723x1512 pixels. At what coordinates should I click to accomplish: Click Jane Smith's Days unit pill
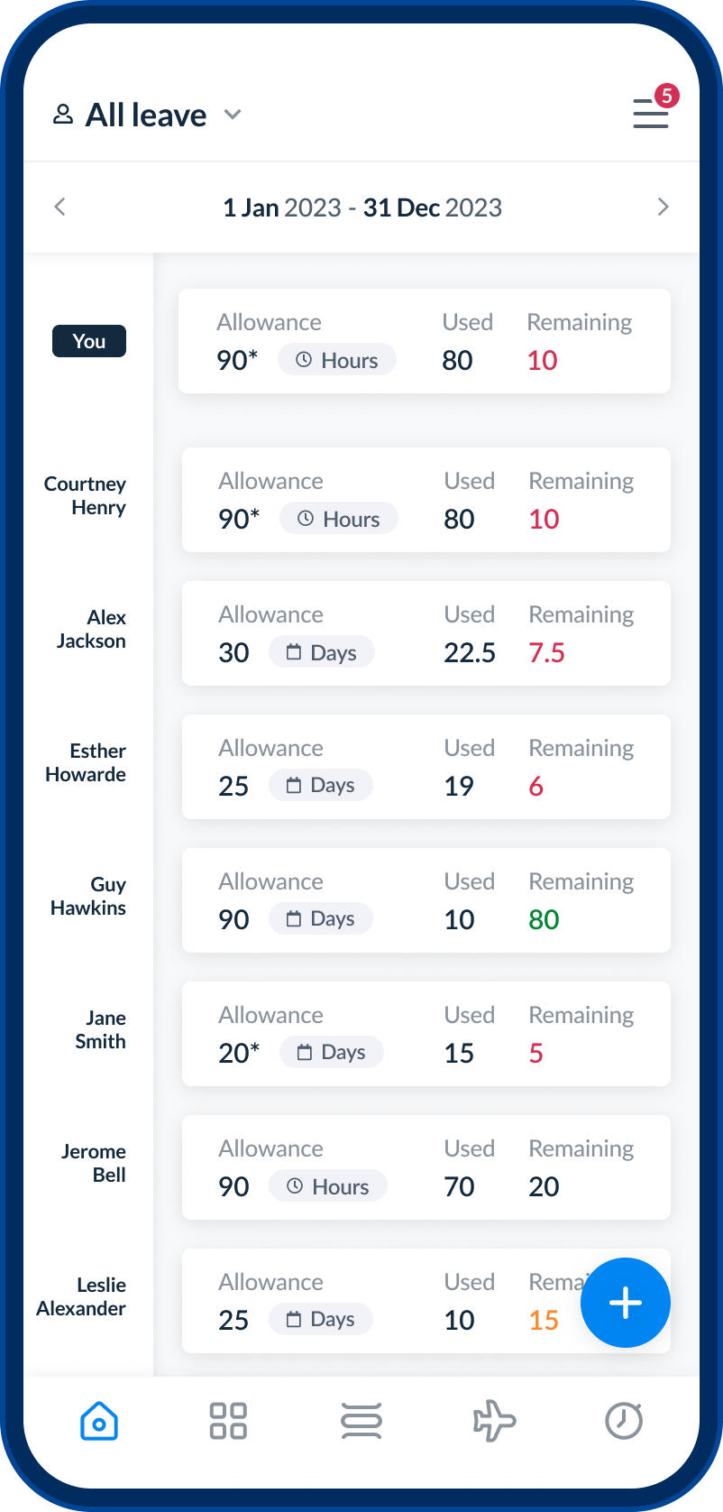click(332, 1053)
